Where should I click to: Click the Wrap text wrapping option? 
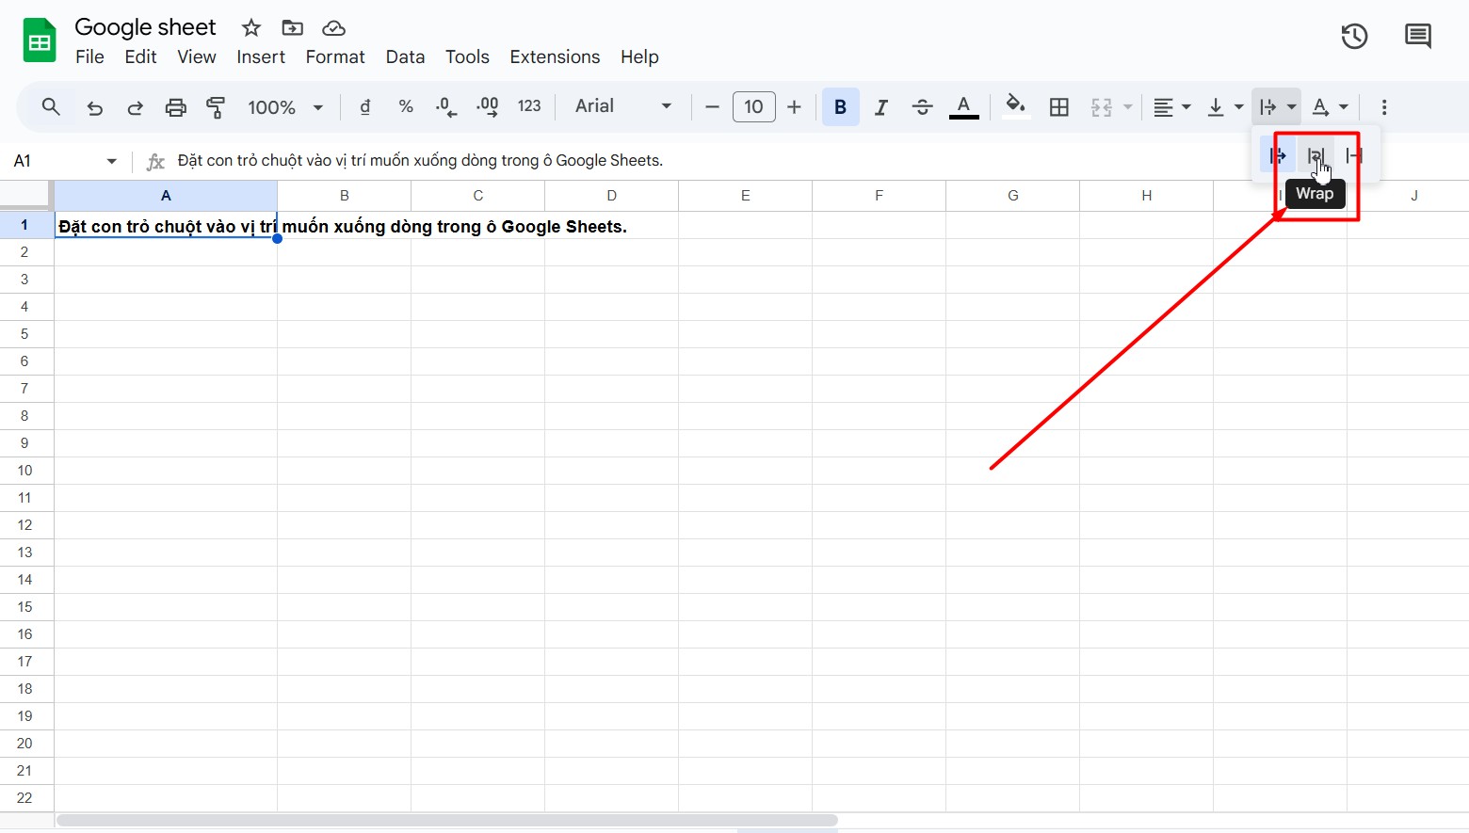pos(1316,156)
